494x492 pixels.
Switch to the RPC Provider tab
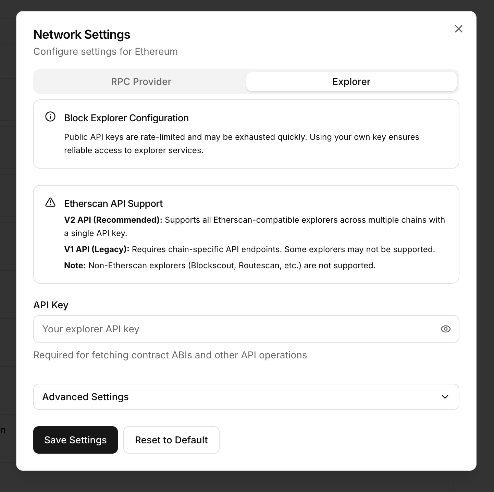point(140,82)
